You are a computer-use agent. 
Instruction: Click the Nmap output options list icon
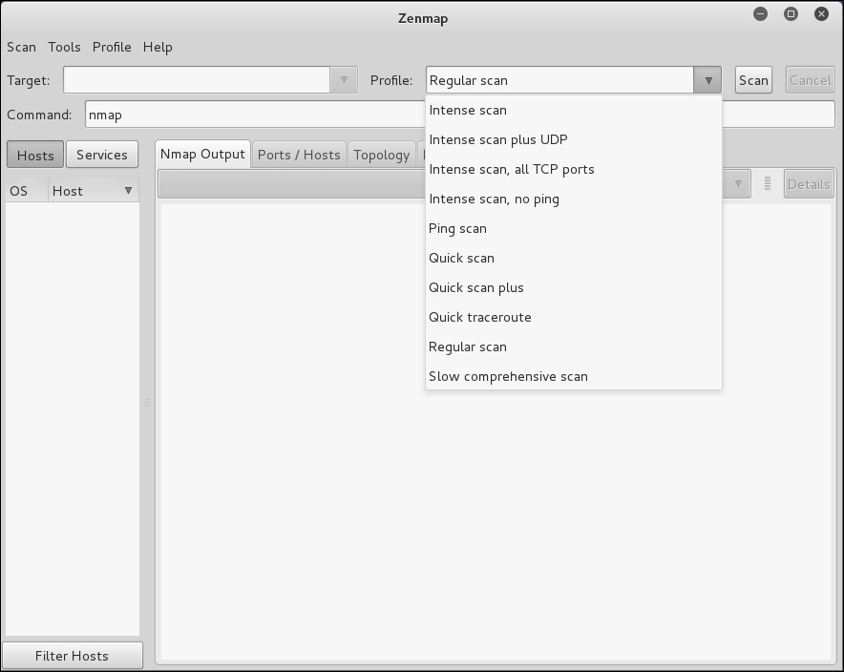pos(767,183)
